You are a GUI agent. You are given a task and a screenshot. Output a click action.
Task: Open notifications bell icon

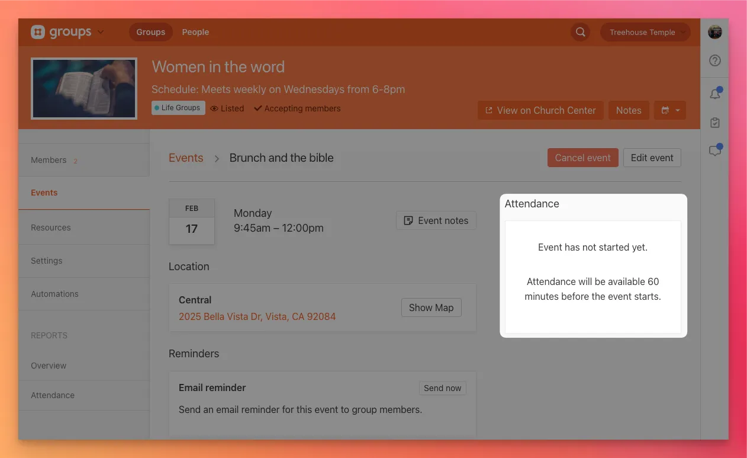pyautogui.click(x=714, y=94)
